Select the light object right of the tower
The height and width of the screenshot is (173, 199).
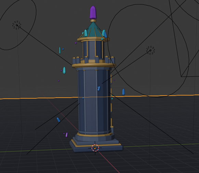click(x=150, y=50)
